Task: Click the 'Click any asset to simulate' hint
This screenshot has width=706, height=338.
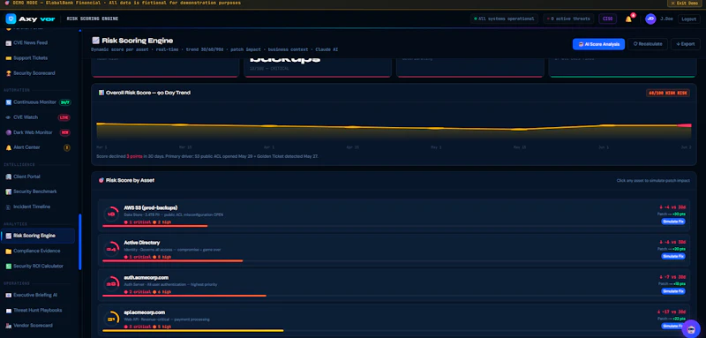Action: (x=653, y=181)
